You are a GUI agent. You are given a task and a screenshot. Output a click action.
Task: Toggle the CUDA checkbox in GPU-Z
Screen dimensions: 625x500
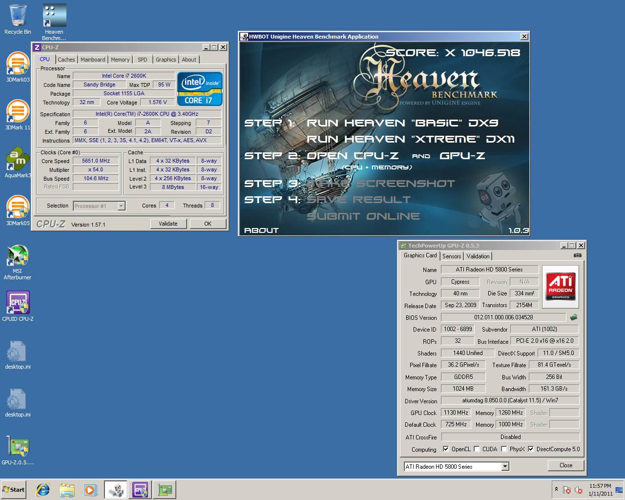(x=477, y=449)
